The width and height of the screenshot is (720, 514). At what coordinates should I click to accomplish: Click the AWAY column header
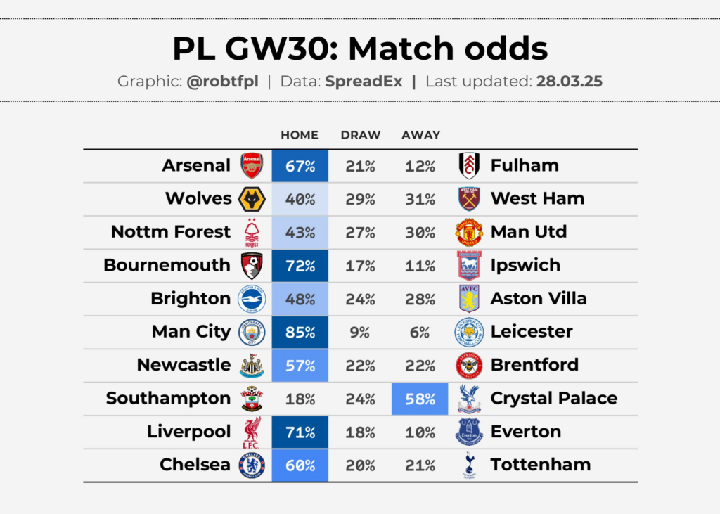point(421,135)
